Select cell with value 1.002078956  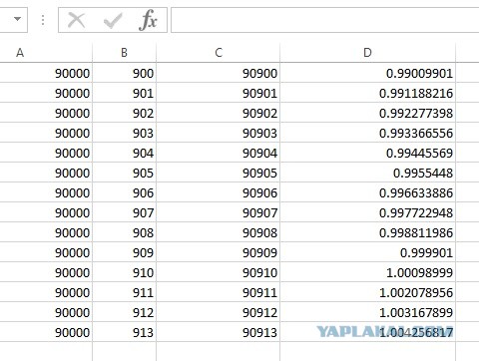368,292
